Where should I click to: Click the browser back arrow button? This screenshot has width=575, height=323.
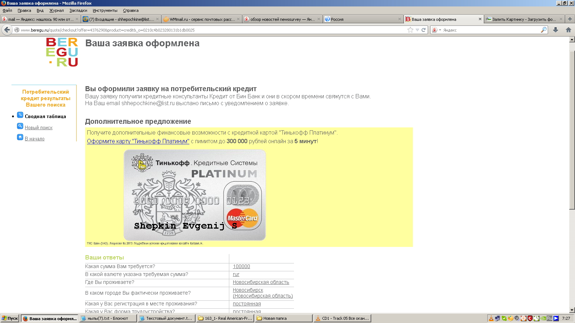7,30
